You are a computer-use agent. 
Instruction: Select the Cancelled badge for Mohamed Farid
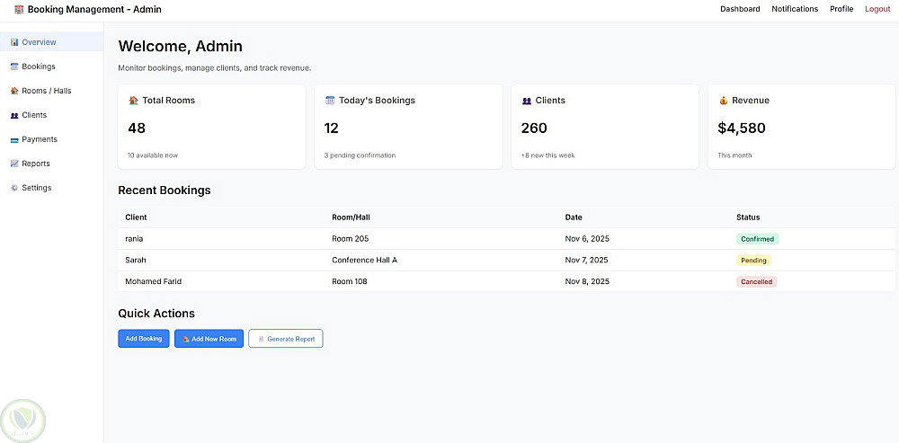point(756,281)
